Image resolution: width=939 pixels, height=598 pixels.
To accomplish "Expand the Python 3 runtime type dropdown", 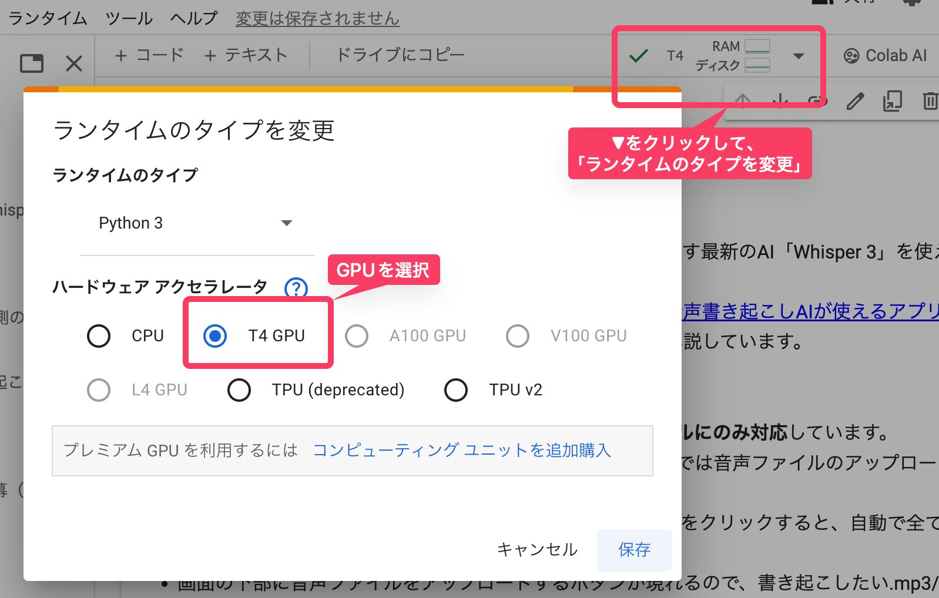I will (x=286, y=223).
